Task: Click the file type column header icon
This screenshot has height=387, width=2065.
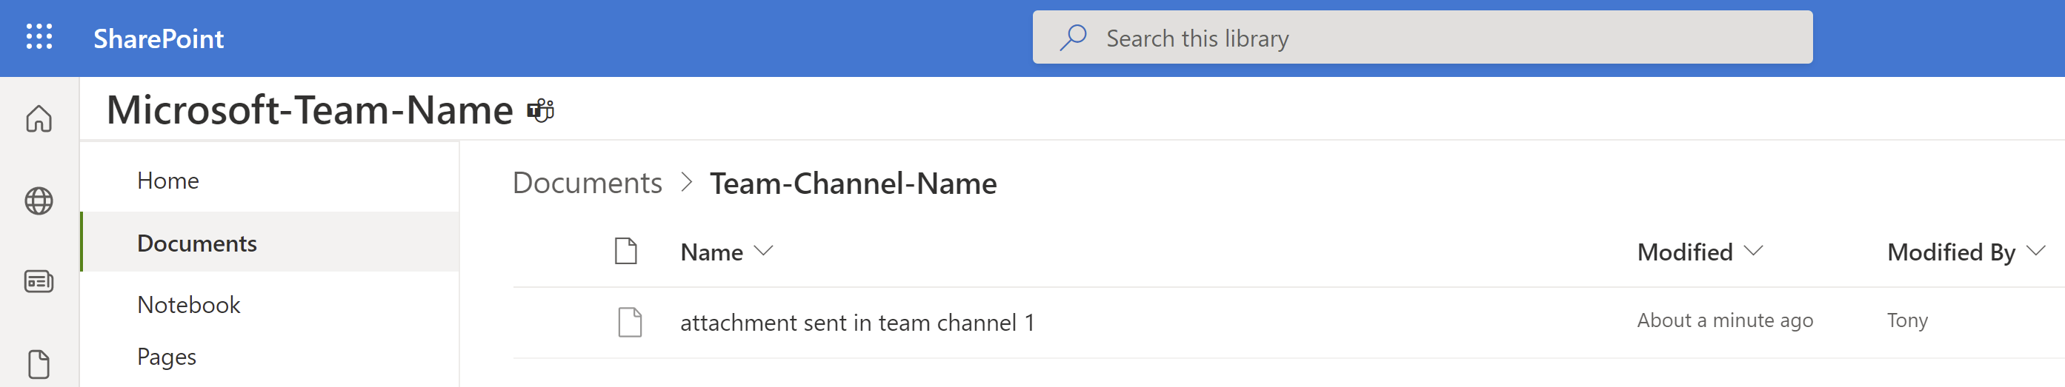Action: [x=626, y=251]
